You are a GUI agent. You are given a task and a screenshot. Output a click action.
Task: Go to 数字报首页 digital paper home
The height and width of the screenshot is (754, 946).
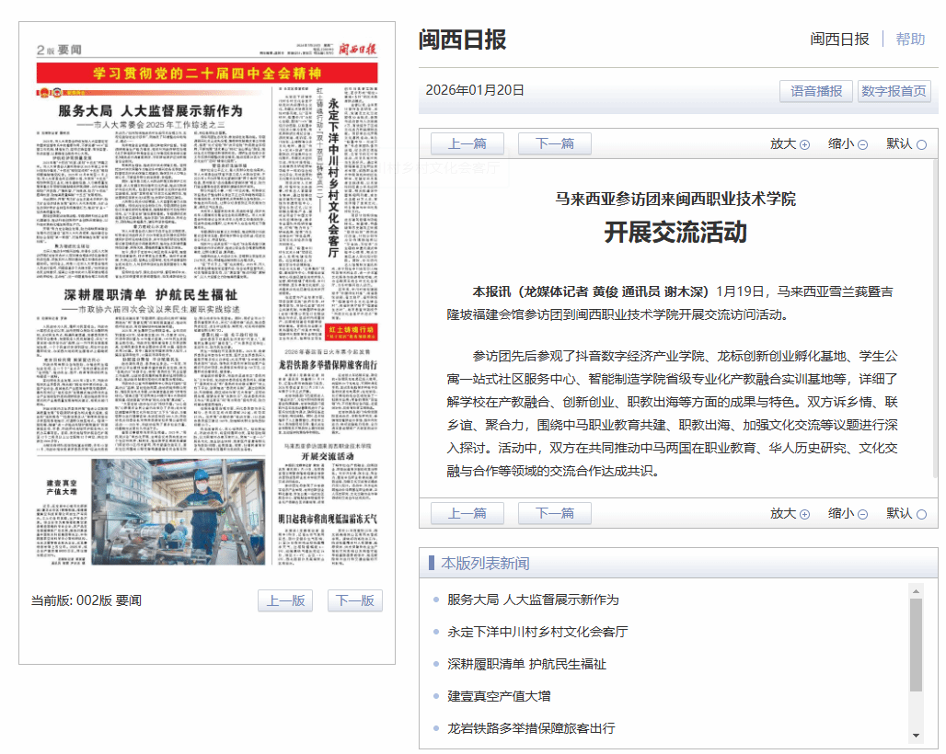894,91
